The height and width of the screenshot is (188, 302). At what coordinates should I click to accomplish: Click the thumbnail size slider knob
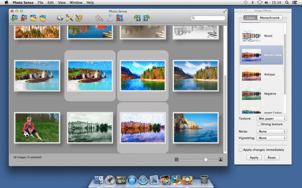206,160
